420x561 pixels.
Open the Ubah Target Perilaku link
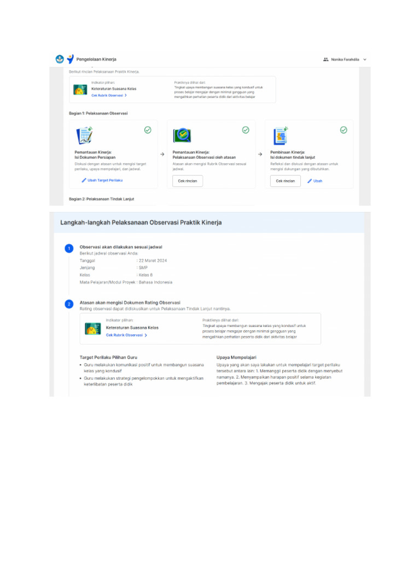[x=102, y=180]
